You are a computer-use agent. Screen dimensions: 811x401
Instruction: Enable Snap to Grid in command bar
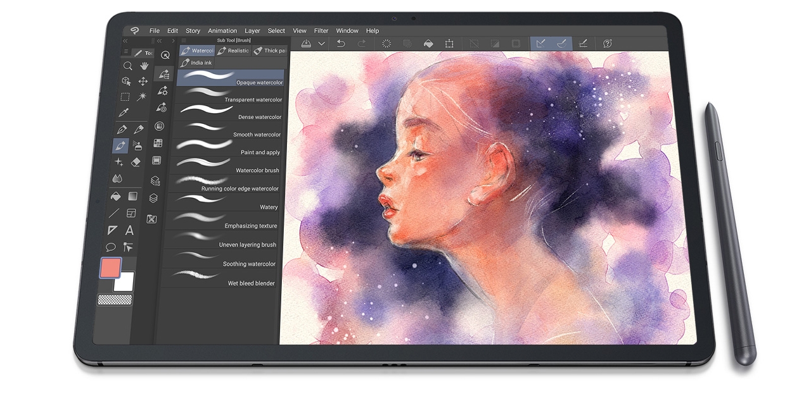click(584, 44)
